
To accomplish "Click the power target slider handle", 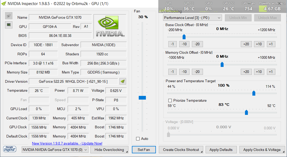I will pyautogui.click(x=254, y=93).
